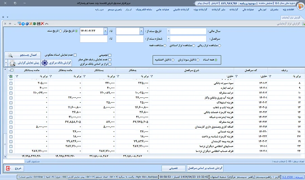This screenshot has width=305, height=180.
Task: Click the گزارش بانک مرکزی button
Action: pyautogui.click(x=56, y=63)
